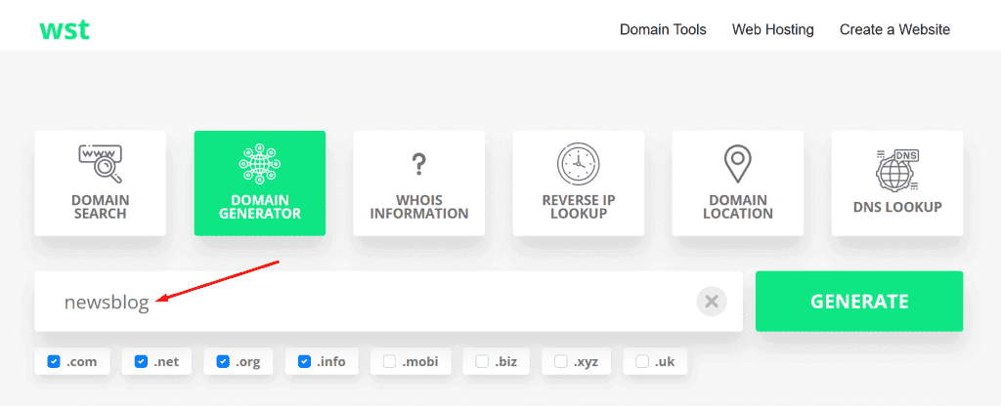Image resolution: width=1001 pixels, height=406 pixels.
Task: Select the DNS Lookup globe icon
Action: pyautogui.click(x=897, y=170)
